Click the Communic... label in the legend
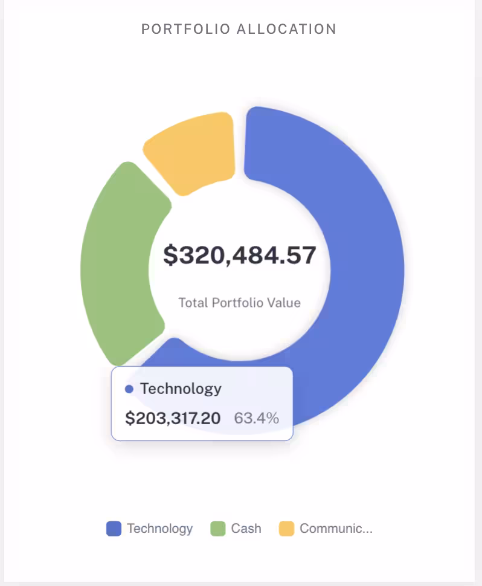Screen dimensions: 482x586 (x=336, y=529)
